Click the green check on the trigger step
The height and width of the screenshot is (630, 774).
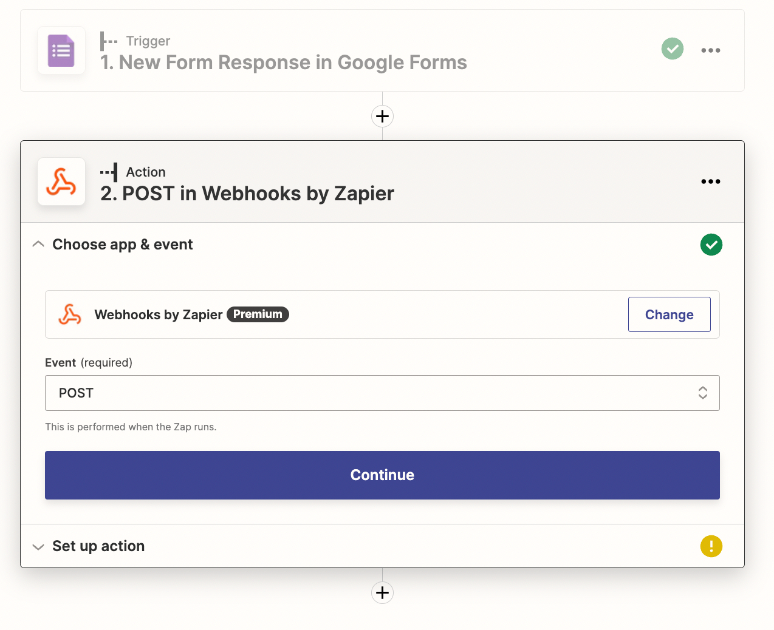pos(673,49)
